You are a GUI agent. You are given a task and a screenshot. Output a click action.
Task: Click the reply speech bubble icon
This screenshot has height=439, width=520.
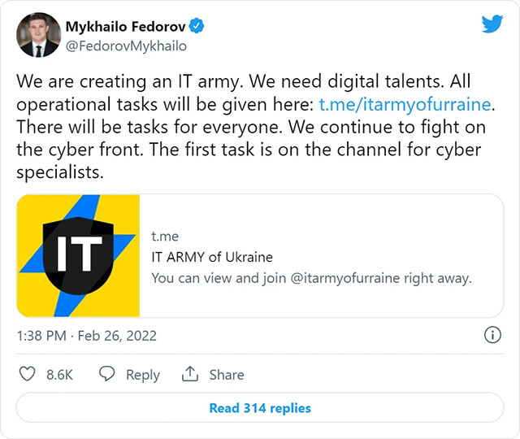107,374
